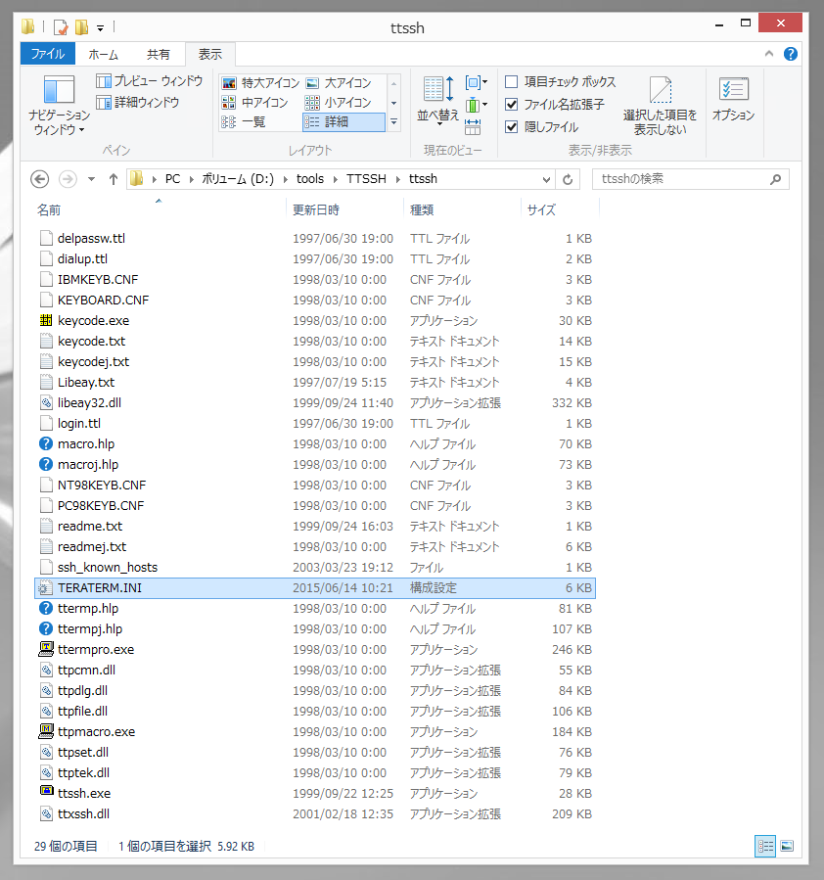Viewport: 824px width, 880px height.
Task: Open the quick access toolbar customize dropdown
Action: [101, 27]
